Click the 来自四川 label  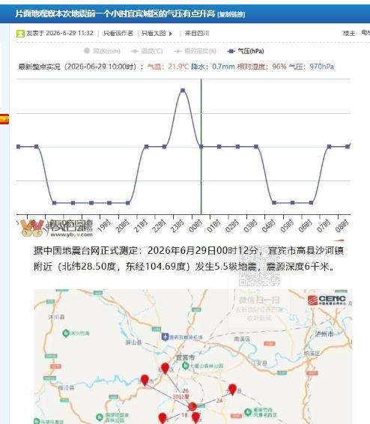click(x=197, y=33)
